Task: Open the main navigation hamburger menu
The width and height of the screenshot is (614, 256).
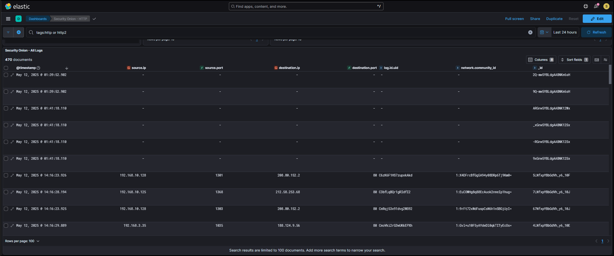Action: pyautogui.click(x=8, y=19)
